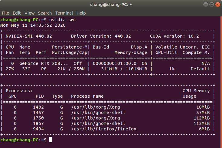This screenshot has height=148, width=222.
Task: Minimize the terminal window
Action: (x=206, y=5)
